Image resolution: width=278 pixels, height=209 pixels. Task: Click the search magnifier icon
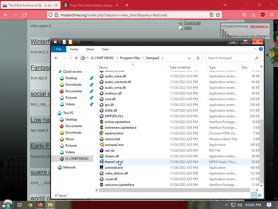[x=257, y=58]
